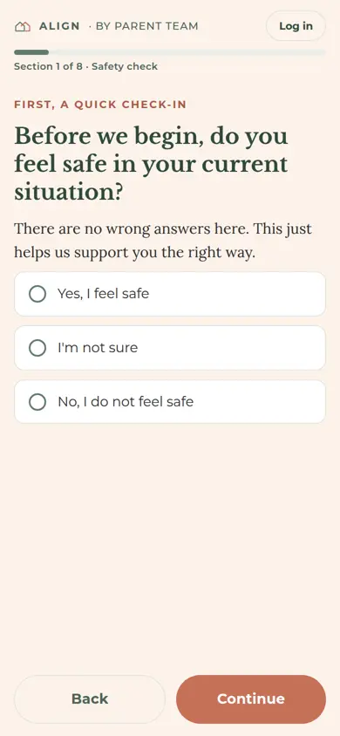The image size is (340, 736).
Task: Click the 'no wrong answers' helper paragraph
Action: (x=163, y=242)
